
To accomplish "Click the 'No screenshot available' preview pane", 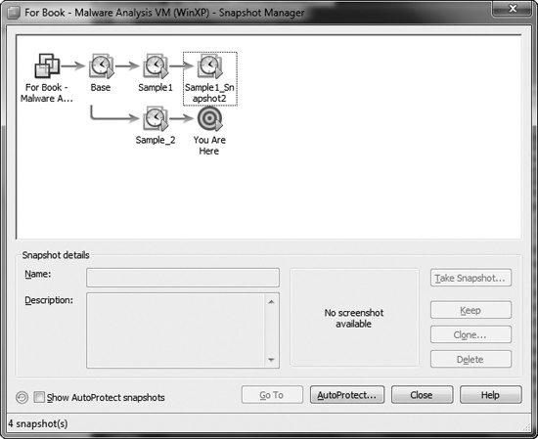I will click(x=354, y=318).
